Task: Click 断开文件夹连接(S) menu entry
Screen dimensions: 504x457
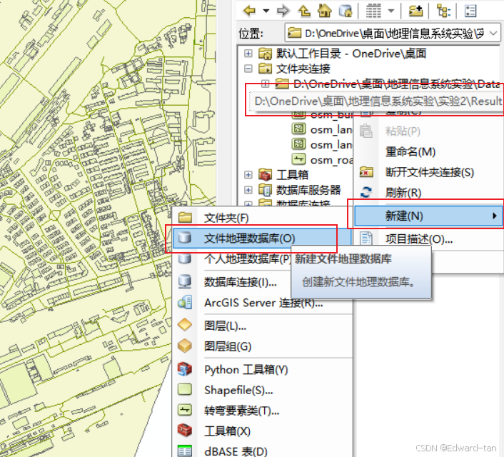Action: pos(430,172)
